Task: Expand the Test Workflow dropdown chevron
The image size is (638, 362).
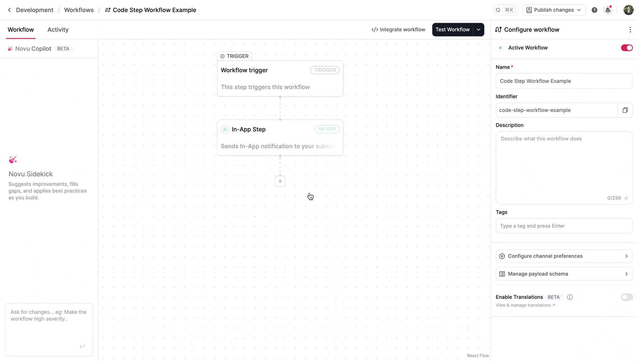Action: [478, 29]
